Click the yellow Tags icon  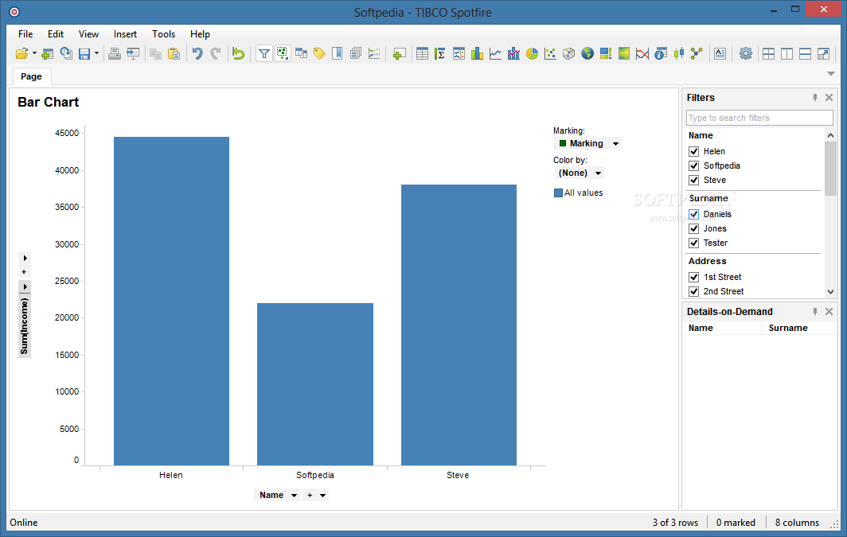(x=319, y=53)
